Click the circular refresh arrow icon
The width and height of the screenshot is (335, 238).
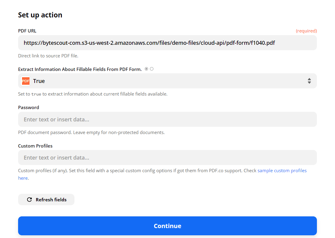tap(29, 199)
